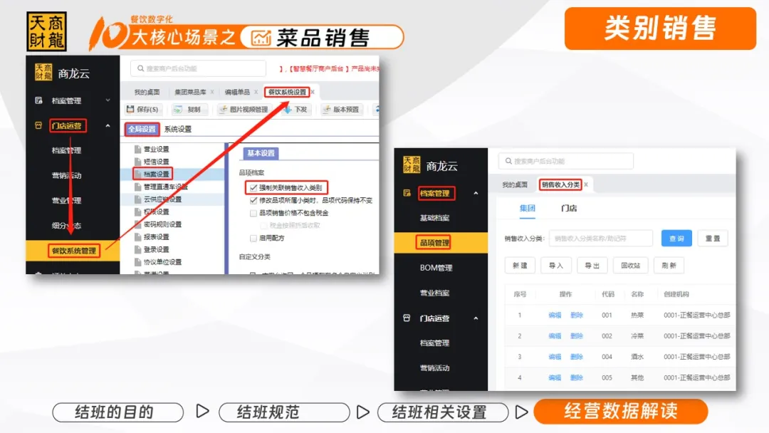This screenshot has height=433, width=769.
Task: Click the 版本预置 toolbar icon
Action: point(327,110)
